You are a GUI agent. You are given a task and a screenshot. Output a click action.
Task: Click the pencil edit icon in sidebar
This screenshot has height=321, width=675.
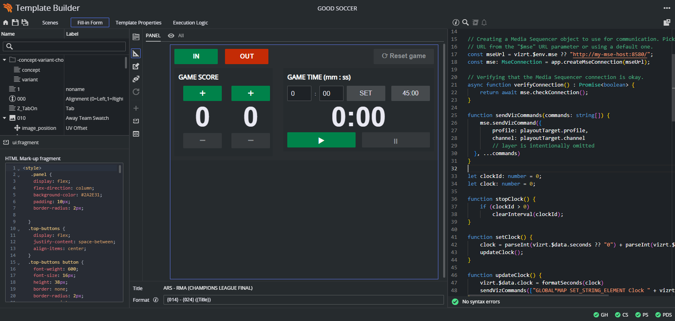(136, 66)
